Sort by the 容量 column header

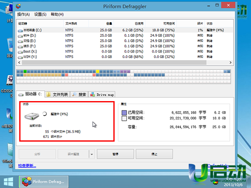click(x=101, y=23)
